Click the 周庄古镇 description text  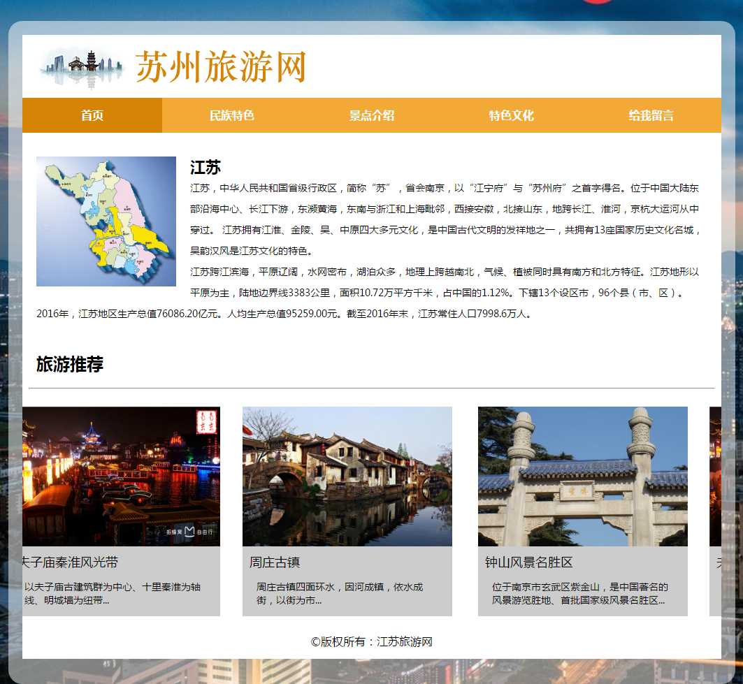(340, 593)
